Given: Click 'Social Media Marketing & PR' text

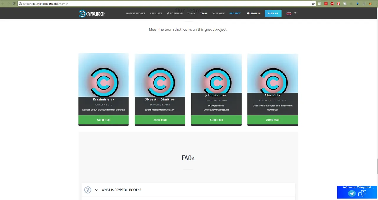Looking at the screenshot, I should 160,110.
